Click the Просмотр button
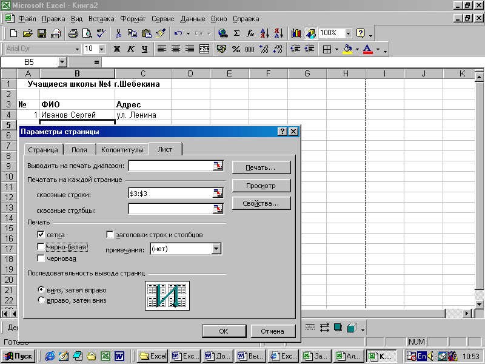Screen dimensions: 485x364 click(261, 186)
